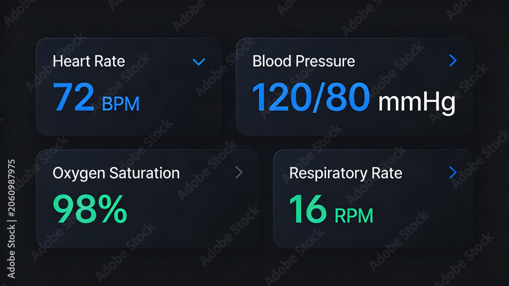Click the RPM unit label
The height and width of the screenshot is (286, 509).
354,216
